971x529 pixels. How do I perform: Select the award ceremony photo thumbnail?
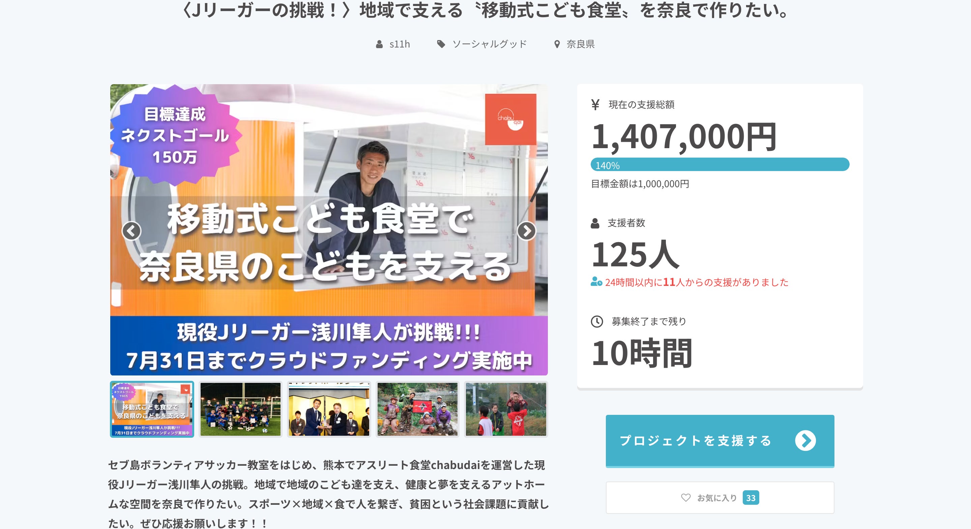329,409
